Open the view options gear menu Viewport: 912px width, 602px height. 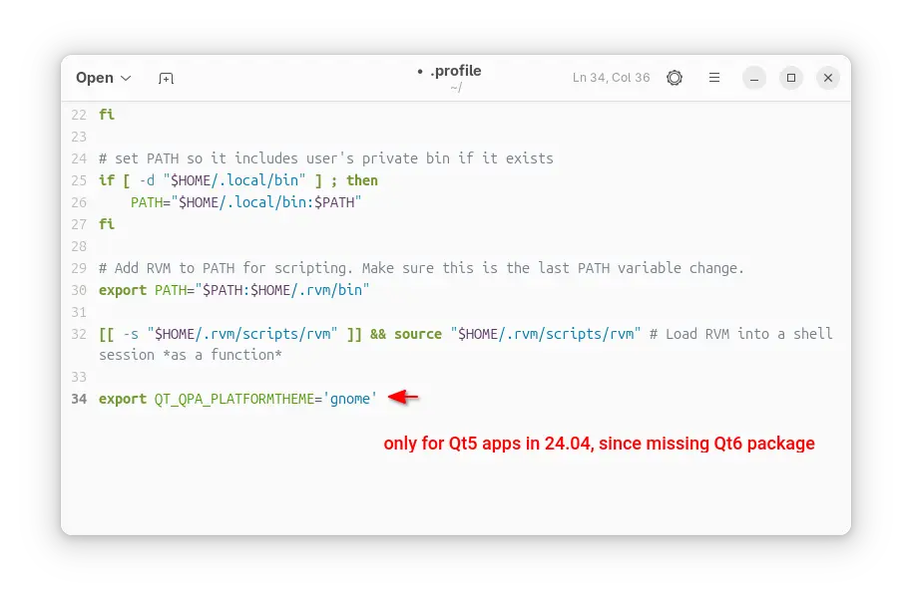pos(675,78)
